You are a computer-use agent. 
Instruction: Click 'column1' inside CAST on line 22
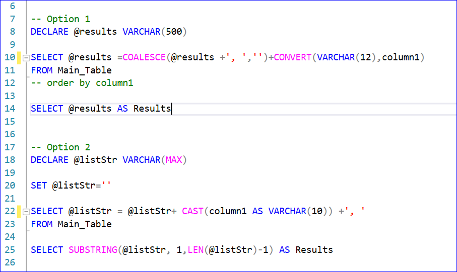(x=228, y=211)
